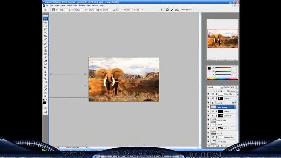
Task: Switch to warp mode icon
Action: tap(162, 10)
